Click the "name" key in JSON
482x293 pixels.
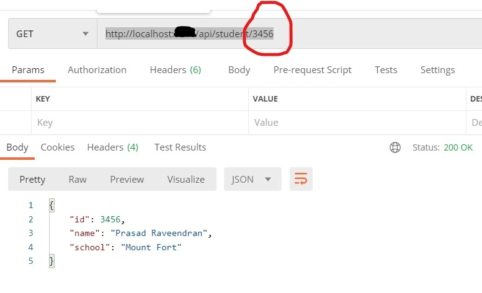coord(84,233)
